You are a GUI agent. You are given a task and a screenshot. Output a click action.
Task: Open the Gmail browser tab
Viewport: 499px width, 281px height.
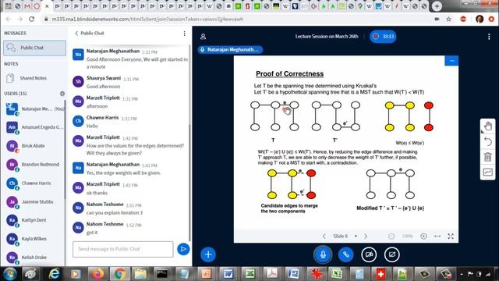[x=28, y=6]
